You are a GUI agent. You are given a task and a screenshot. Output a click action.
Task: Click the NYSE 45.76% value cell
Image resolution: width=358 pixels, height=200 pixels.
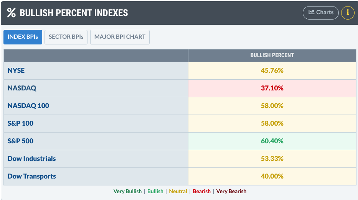coord(272,70)
